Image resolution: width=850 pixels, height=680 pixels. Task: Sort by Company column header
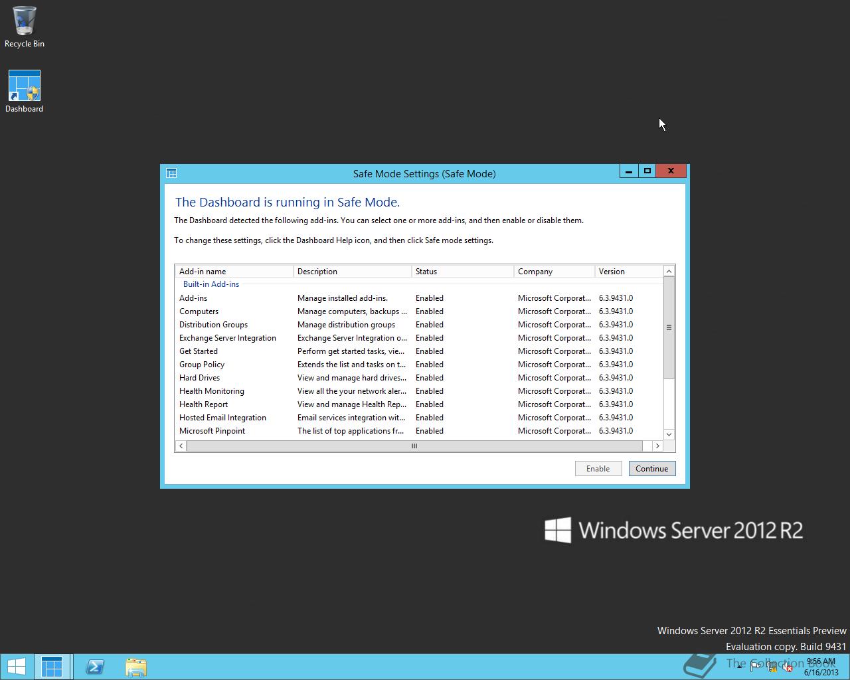coord(554,271)
